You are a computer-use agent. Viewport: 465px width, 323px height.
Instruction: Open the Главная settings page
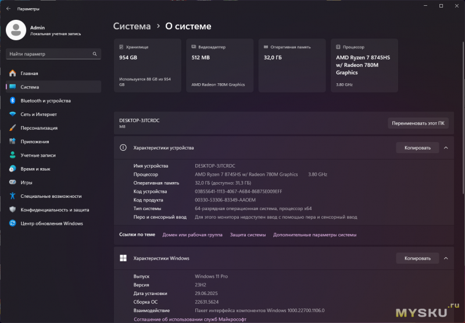click(x=53, y=73)
